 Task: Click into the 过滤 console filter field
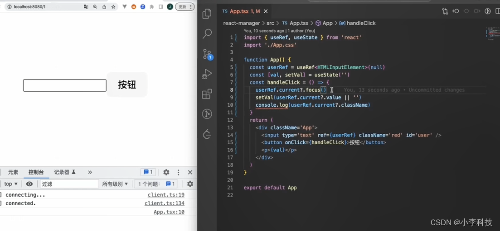(69, 184)
